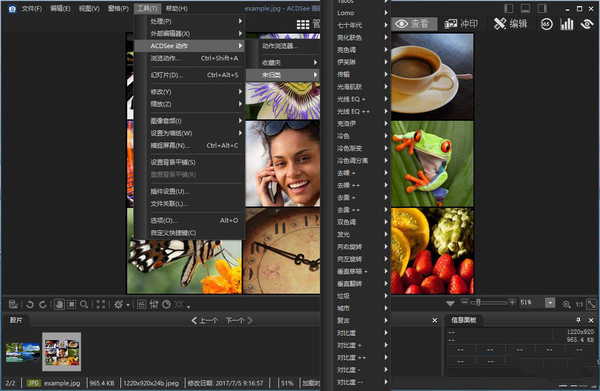The height and width of the screenshot is (391, 600).
Task: Toggle the bottom panel layout button
Action: 525,8
